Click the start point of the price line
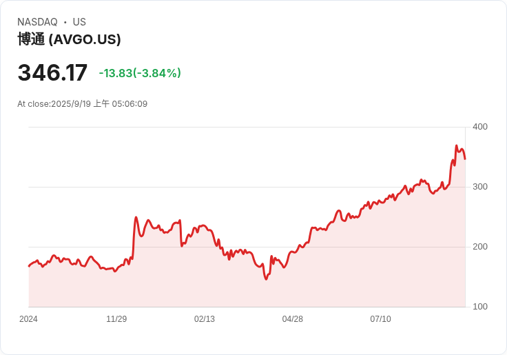The width and height of the screenshot is (507, 355). [x=29, y=265]
